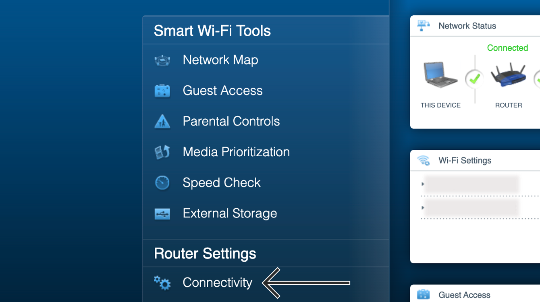Expand the first Wi-Fi network entry arrow
The width and height of the screenshot is (540, 302).
[x=423, y=184]
